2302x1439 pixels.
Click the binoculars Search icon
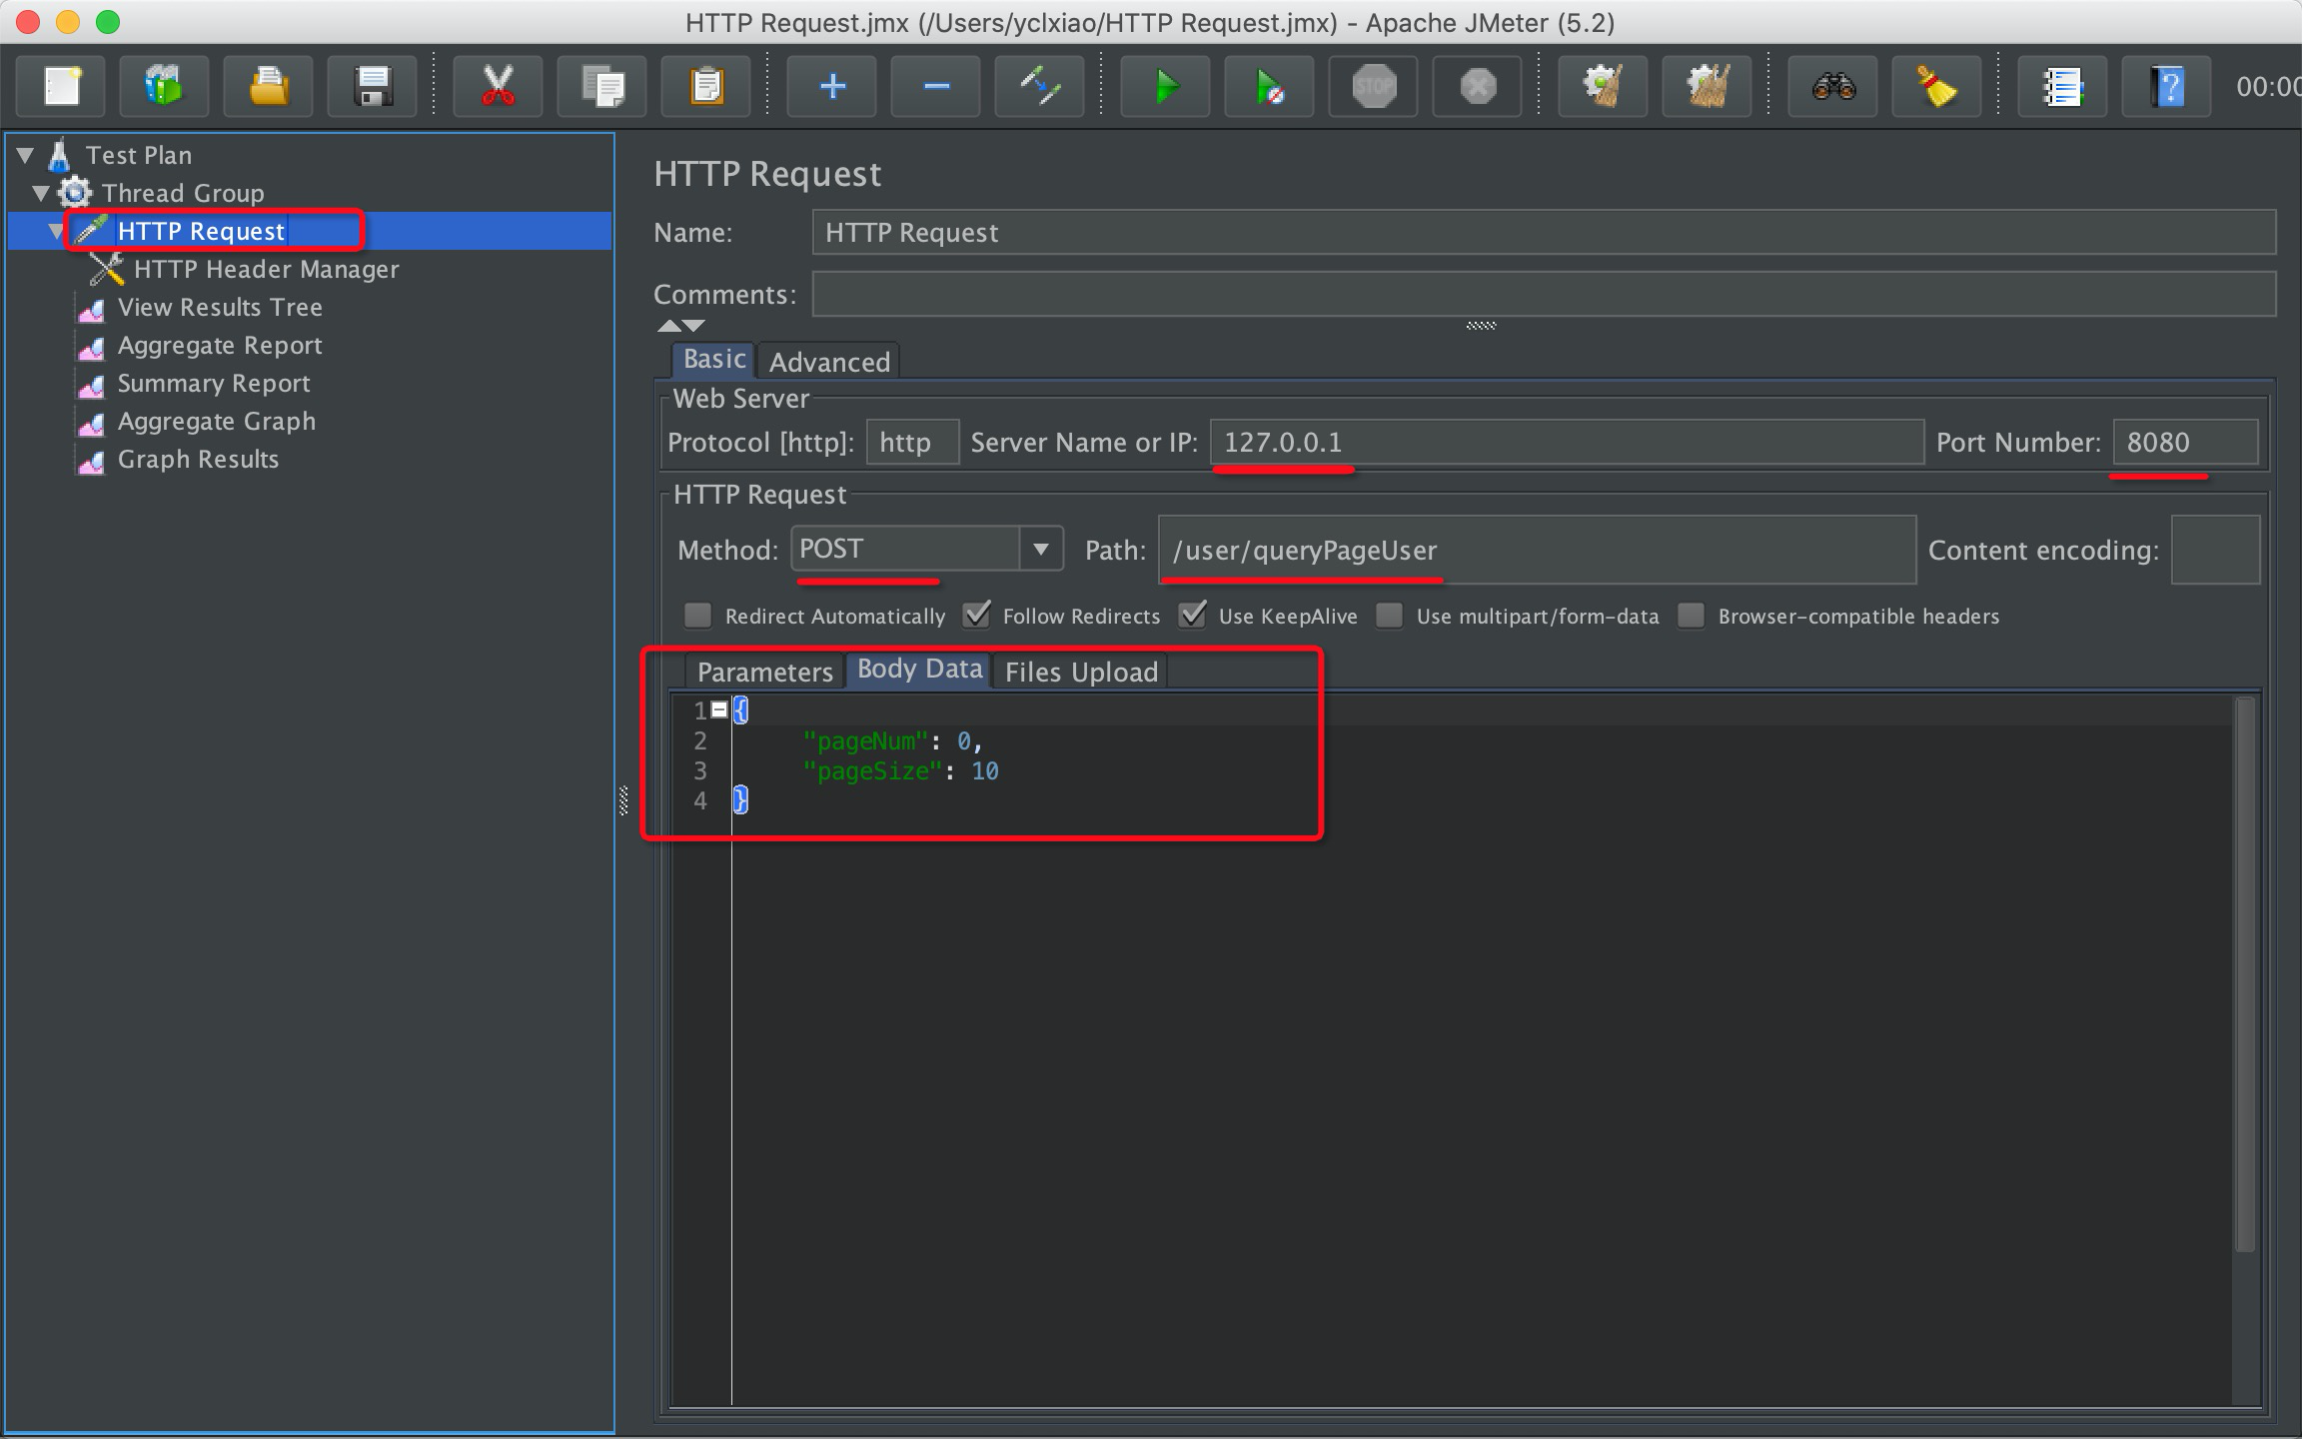click(x=1833, y=87)
